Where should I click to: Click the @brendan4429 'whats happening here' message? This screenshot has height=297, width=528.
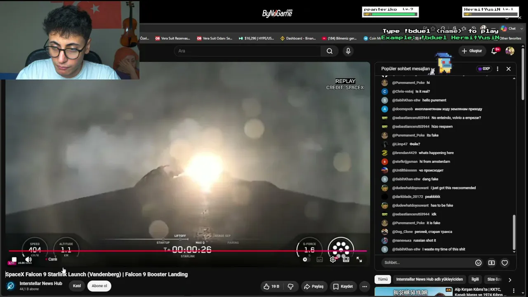[417, 153]
